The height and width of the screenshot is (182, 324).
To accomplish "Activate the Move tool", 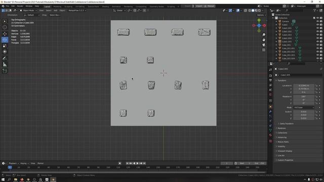I will tap(5, 34).
